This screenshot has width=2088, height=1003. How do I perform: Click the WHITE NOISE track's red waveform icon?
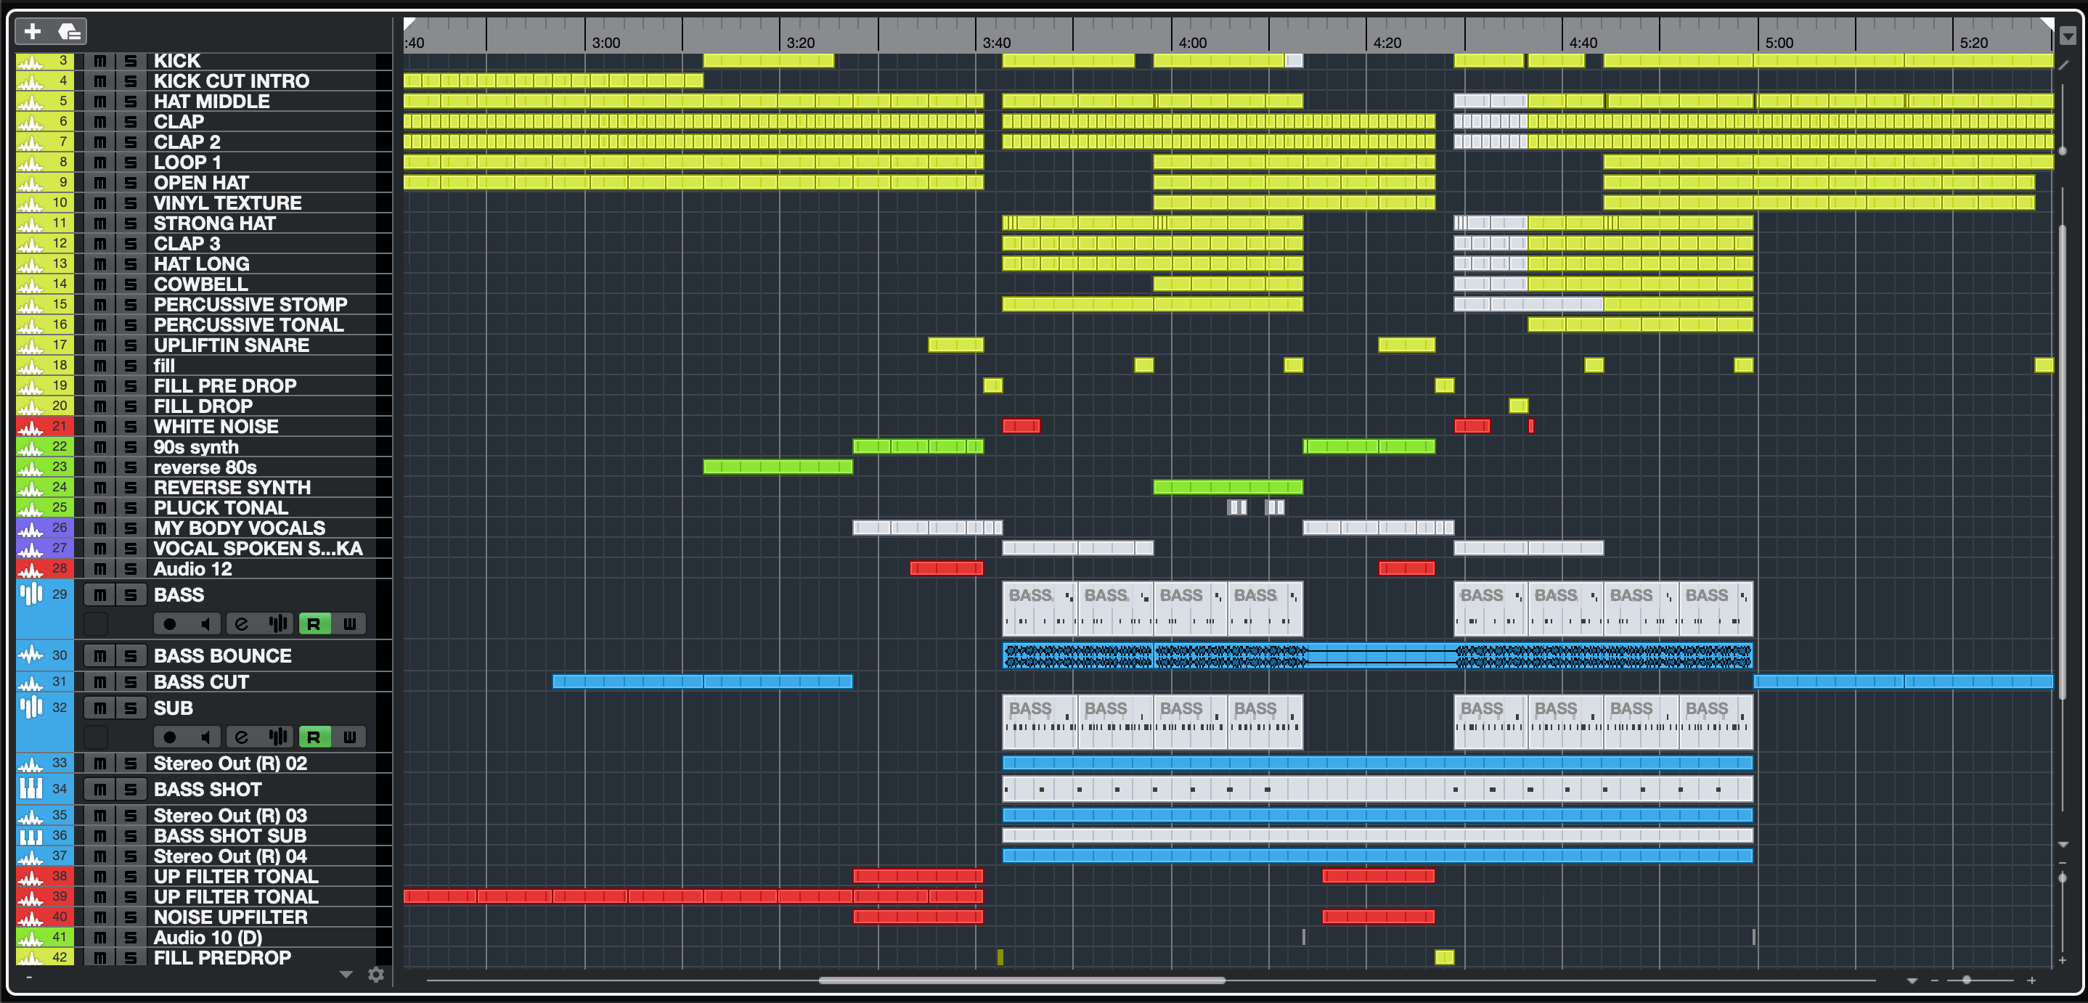pos(30,426)
